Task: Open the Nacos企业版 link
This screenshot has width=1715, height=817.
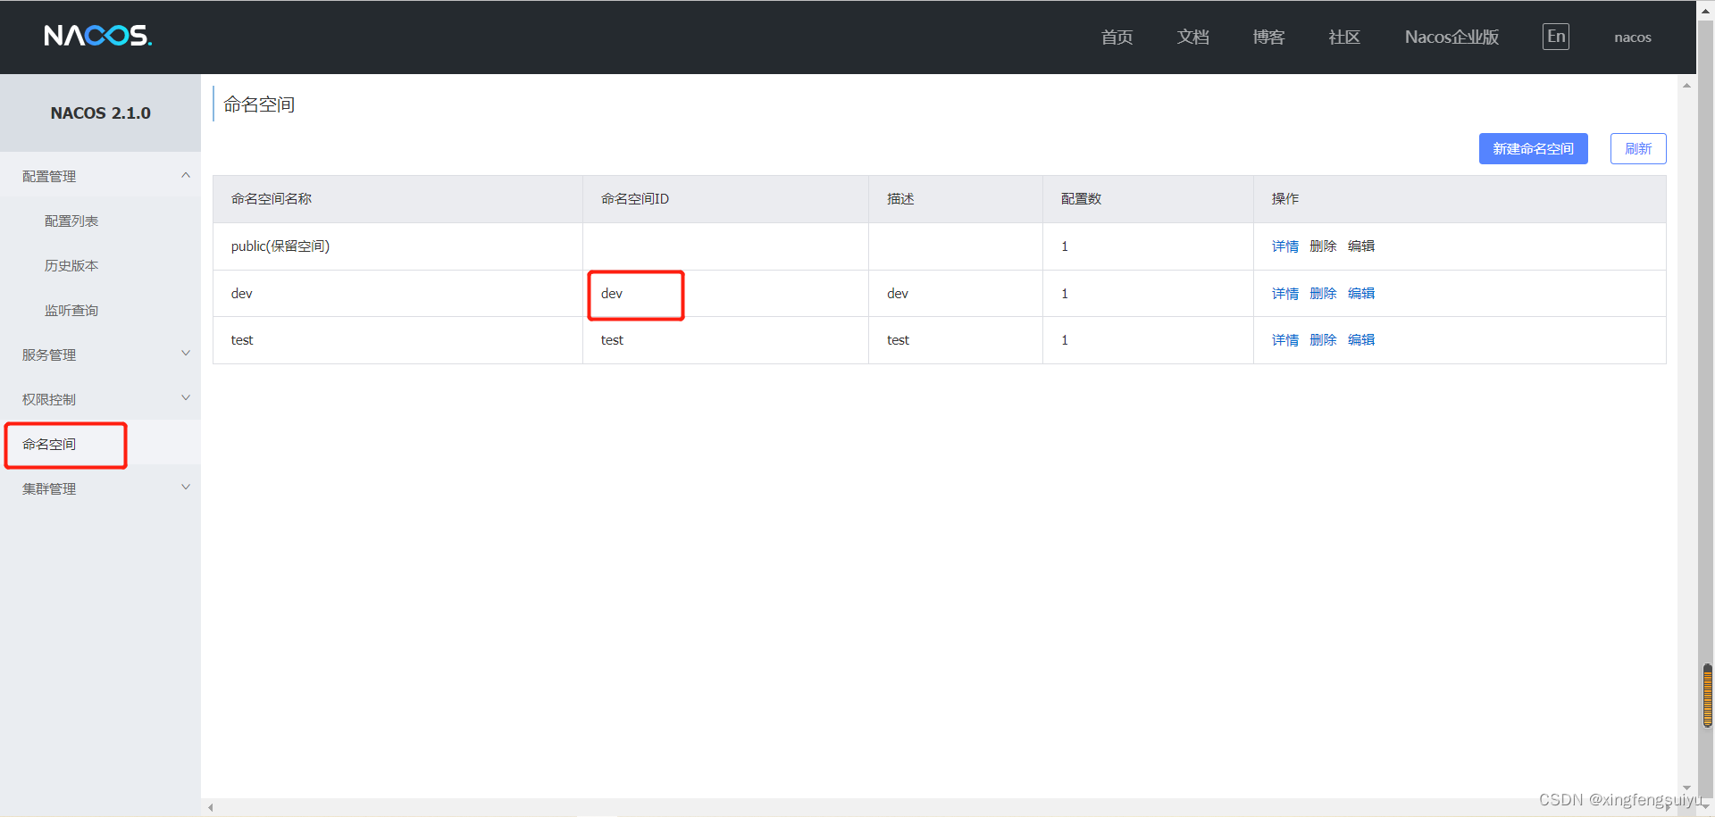Action: pyautogui.click(x=1451, y=37)
